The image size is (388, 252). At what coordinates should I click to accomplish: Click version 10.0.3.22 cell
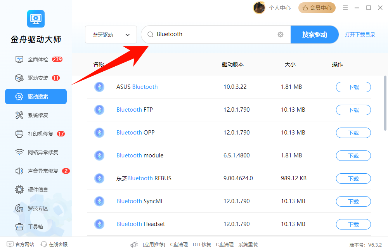(x=235, y=87)
